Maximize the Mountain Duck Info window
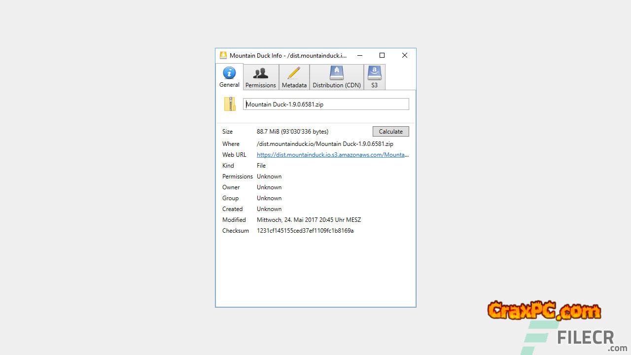Image resolution: width=631 pixels, height=355 pixels. click(382, 55)
